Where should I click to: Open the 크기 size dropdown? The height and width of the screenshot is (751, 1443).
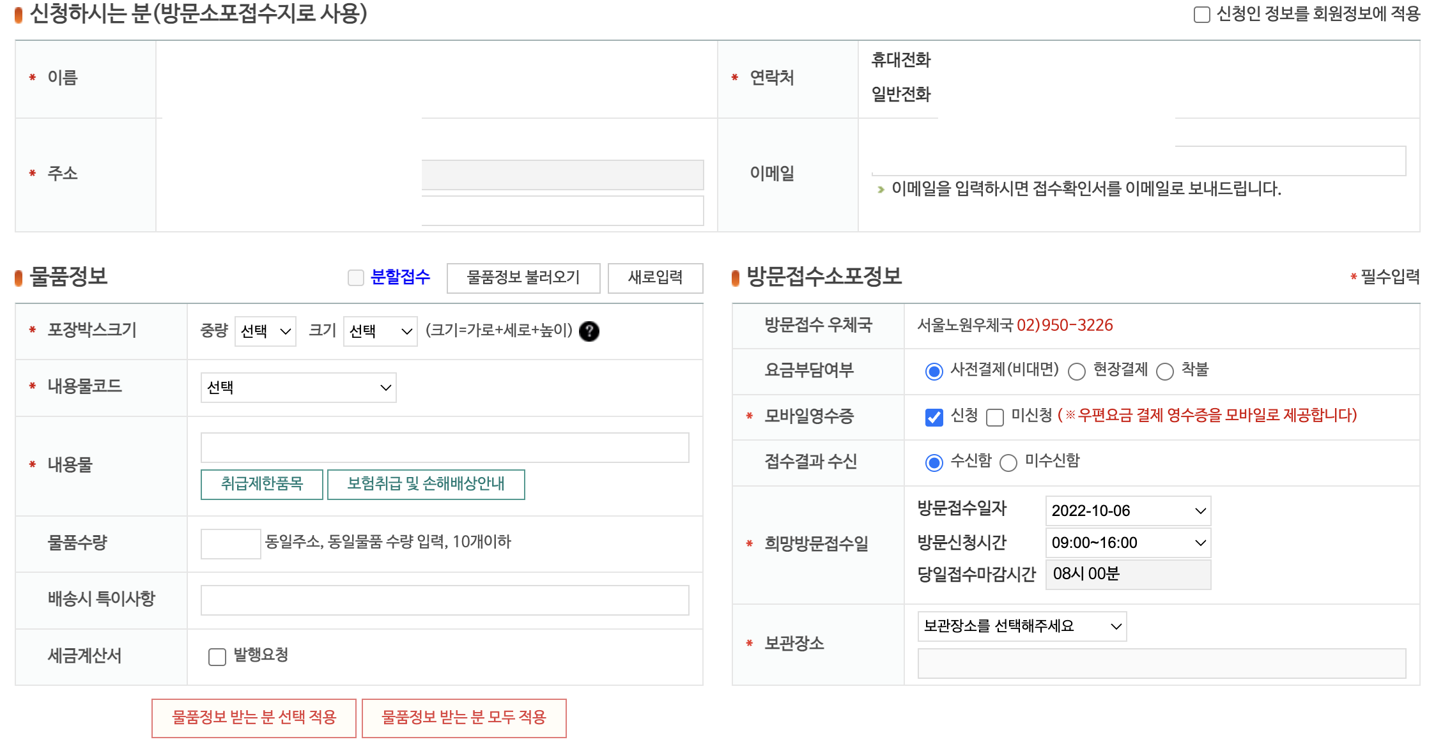(380, 331)
